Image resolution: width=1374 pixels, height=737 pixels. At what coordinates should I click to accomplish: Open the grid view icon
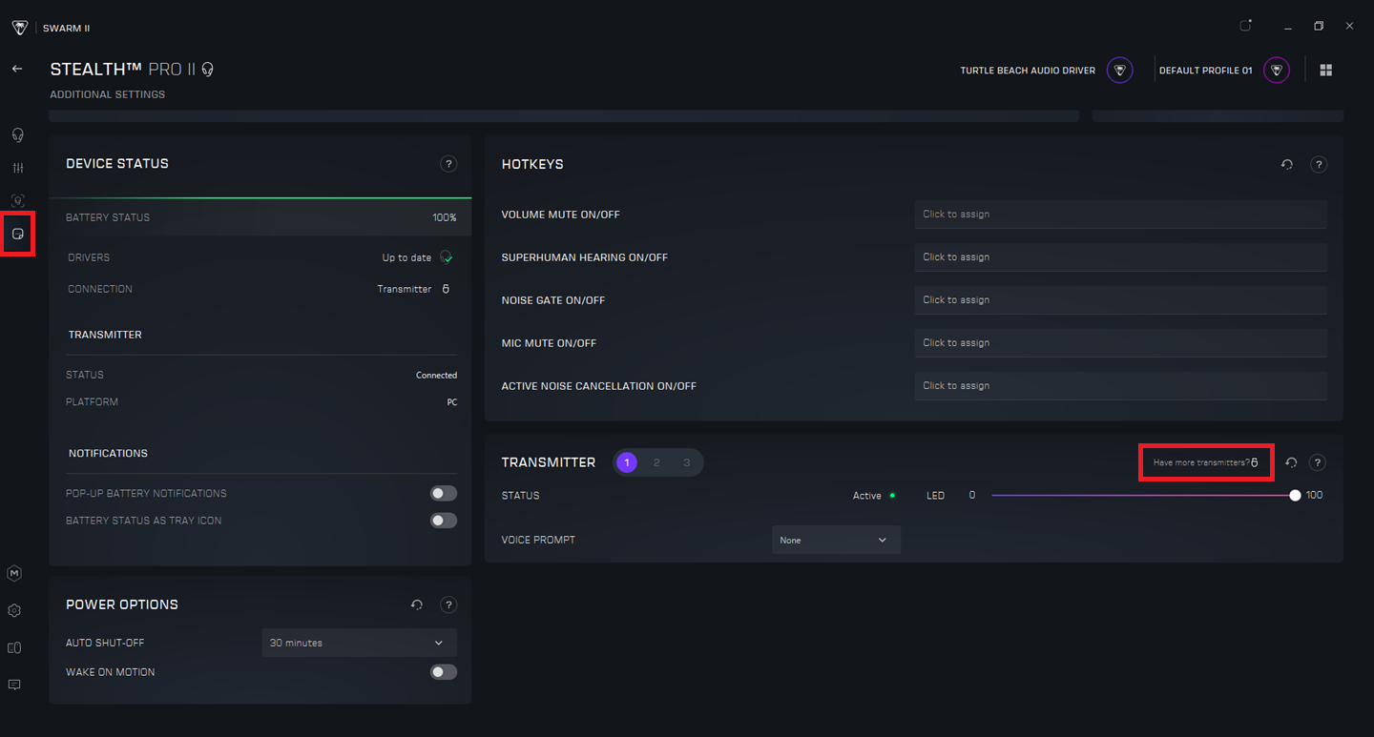coord(1325,71)
